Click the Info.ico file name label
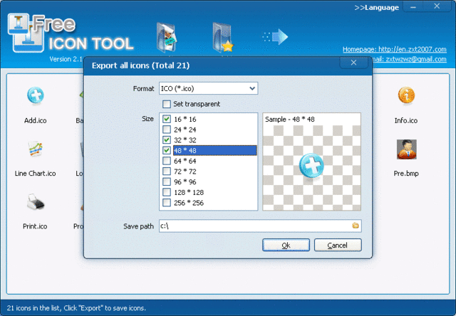Screen dimensions: 456x316 [x=406, y=120]
